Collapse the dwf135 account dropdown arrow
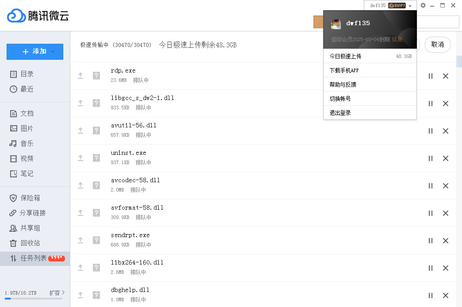462x307 pixels. coord(410,6)
